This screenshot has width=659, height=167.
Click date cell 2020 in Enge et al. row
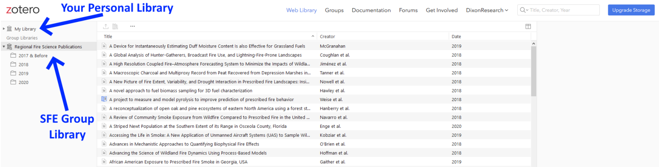pyautogui.click(x=456, y=126)
